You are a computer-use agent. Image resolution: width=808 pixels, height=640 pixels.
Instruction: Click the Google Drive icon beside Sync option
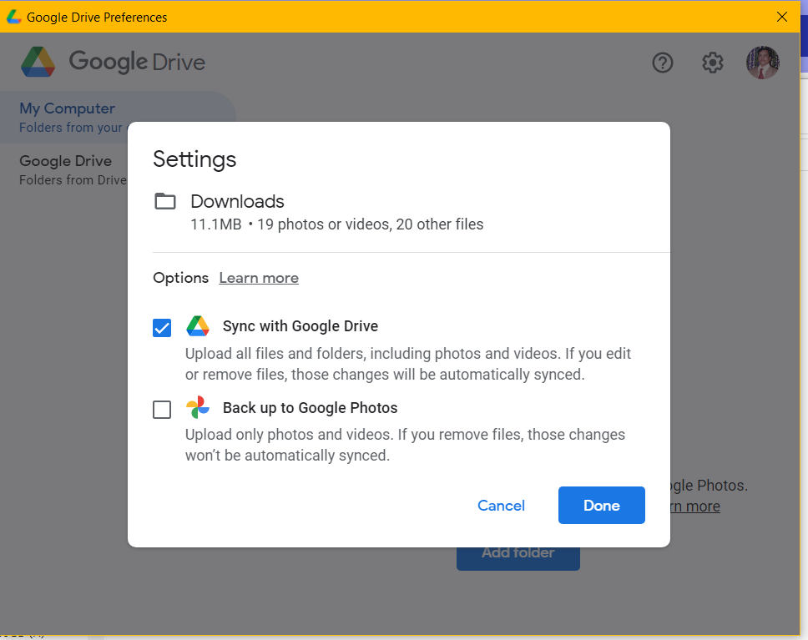(x=198, y=326)
